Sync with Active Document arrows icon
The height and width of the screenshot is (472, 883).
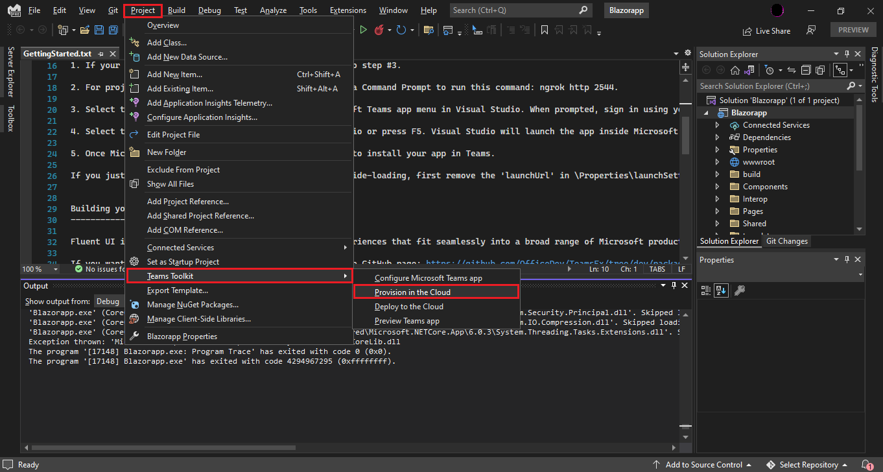click(x=791, y=70)
